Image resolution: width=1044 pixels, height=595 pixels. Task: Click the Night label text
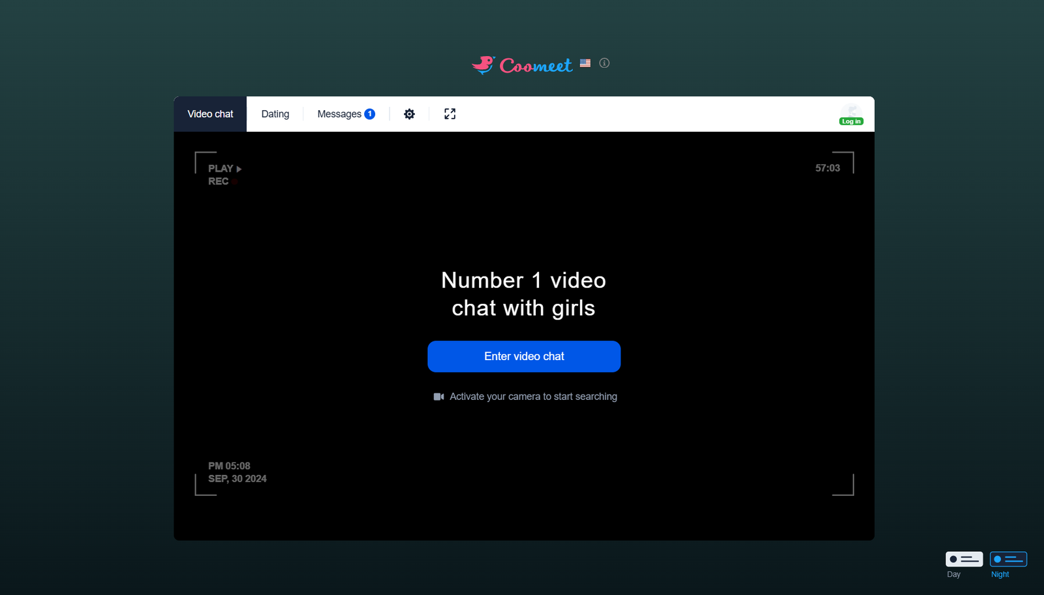click(1000, 575)
